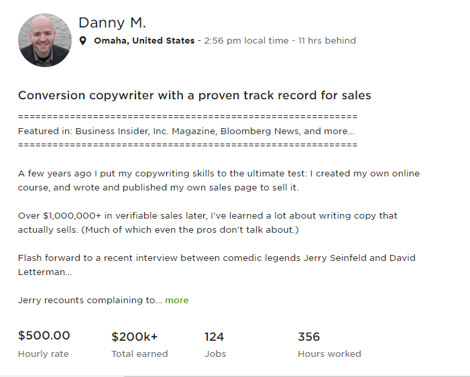Click the "Hours worked" label
The image size is (470, 377).
tap(329, 354)
